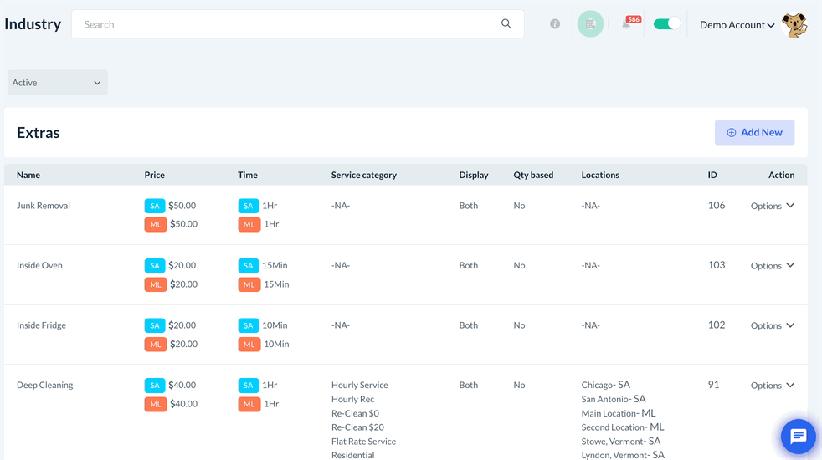Toggle the green switch in header
The image size is (822, 460).
pyautogui.click(x=666, y=24)
